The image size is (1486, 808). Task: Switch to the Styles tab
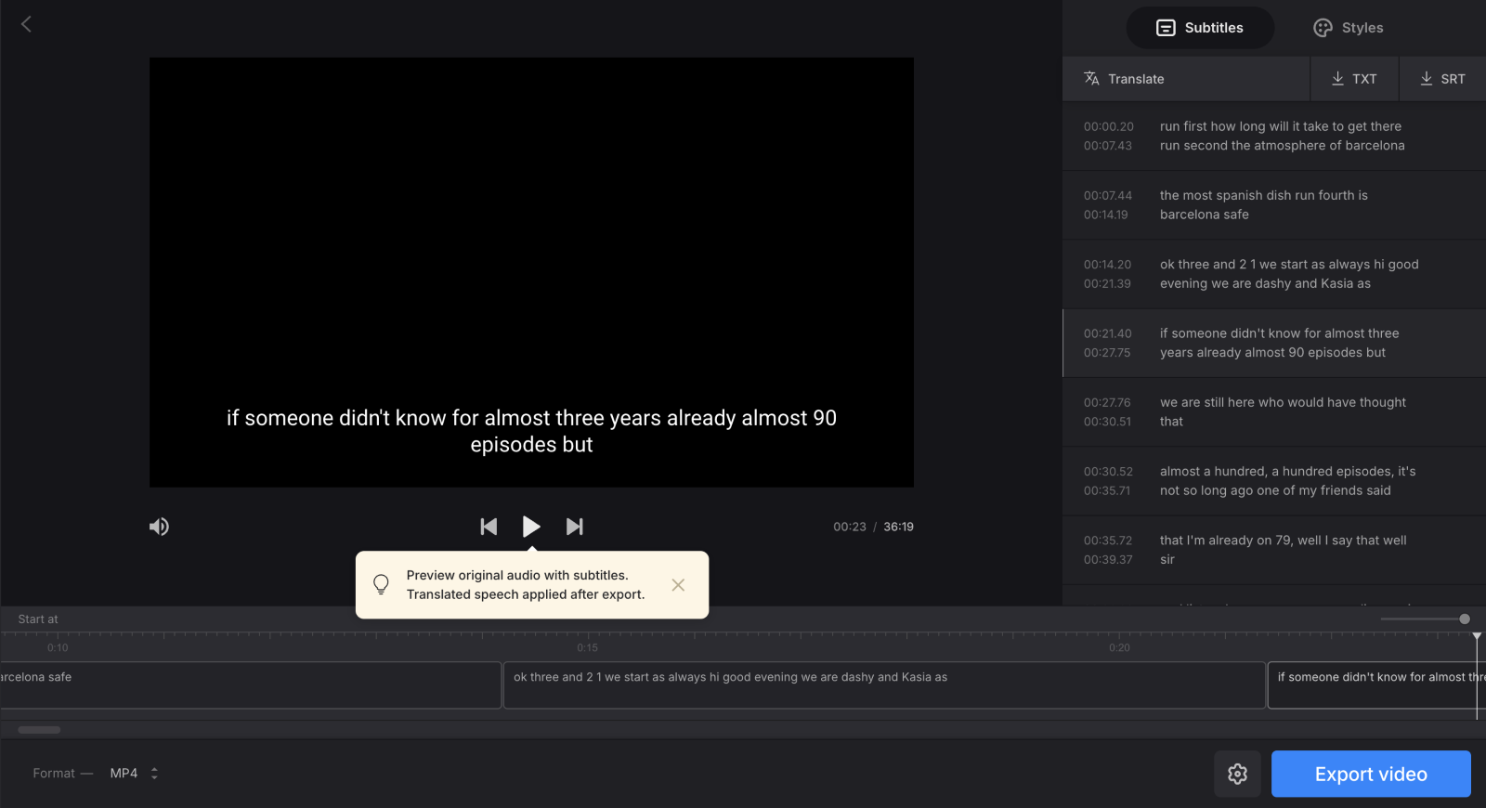coord(1349,28)
